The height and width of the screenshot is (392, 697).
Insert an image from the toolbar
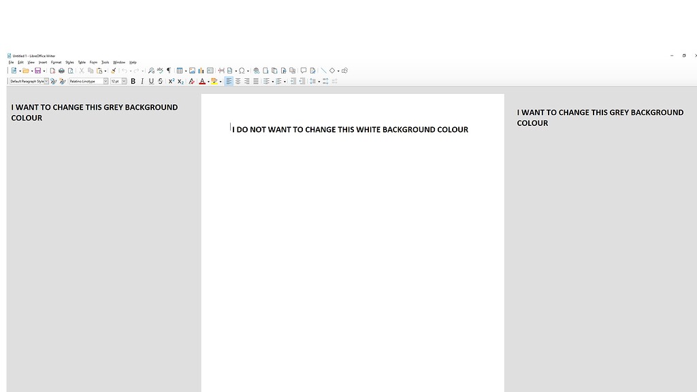(x=193, y=70)
